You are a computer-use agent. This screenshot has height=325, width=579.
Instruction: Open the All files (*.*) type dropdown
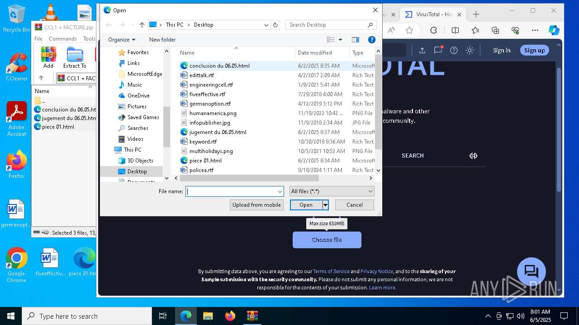332,191
